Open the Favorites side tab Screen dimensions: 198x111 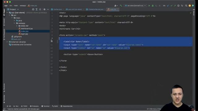pyautogui.click(x=4, y=99)
